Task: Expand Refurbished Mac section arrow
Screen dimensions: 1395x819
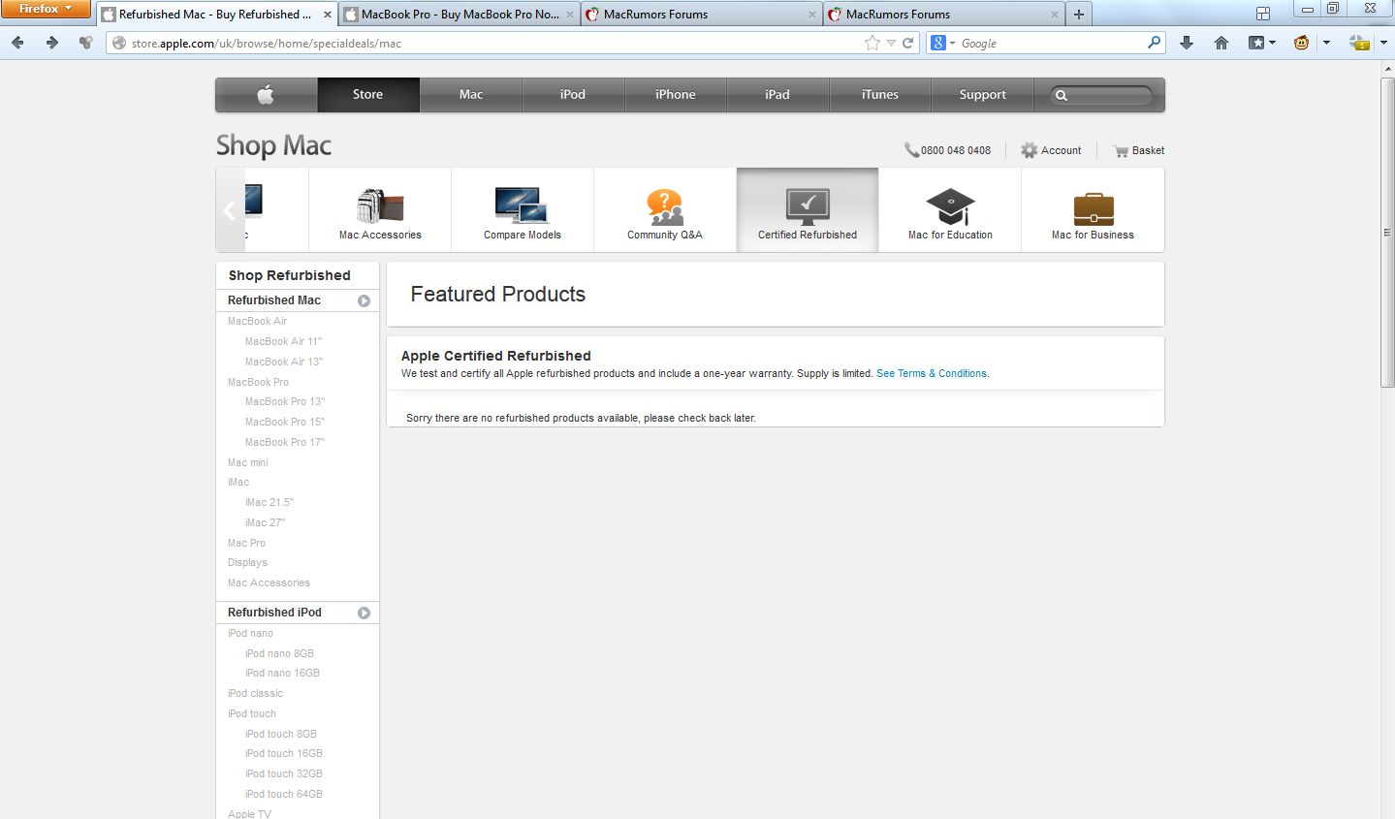Action: click(x=364, y=300)
